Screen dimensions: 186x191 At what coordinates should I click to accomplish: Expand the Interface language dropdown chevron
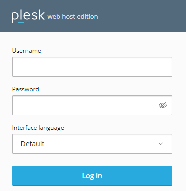tap(161, 144)
